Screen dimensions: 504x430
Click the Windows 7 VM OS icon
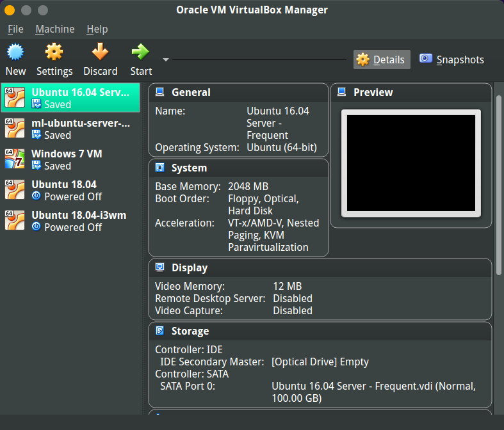[x=15, y=159]
